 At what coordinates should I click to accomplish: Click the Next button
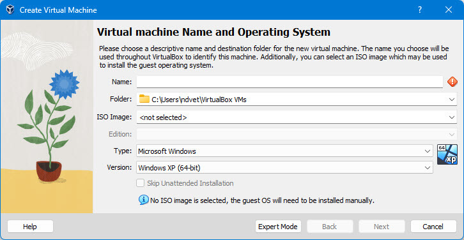click(382, 227)
